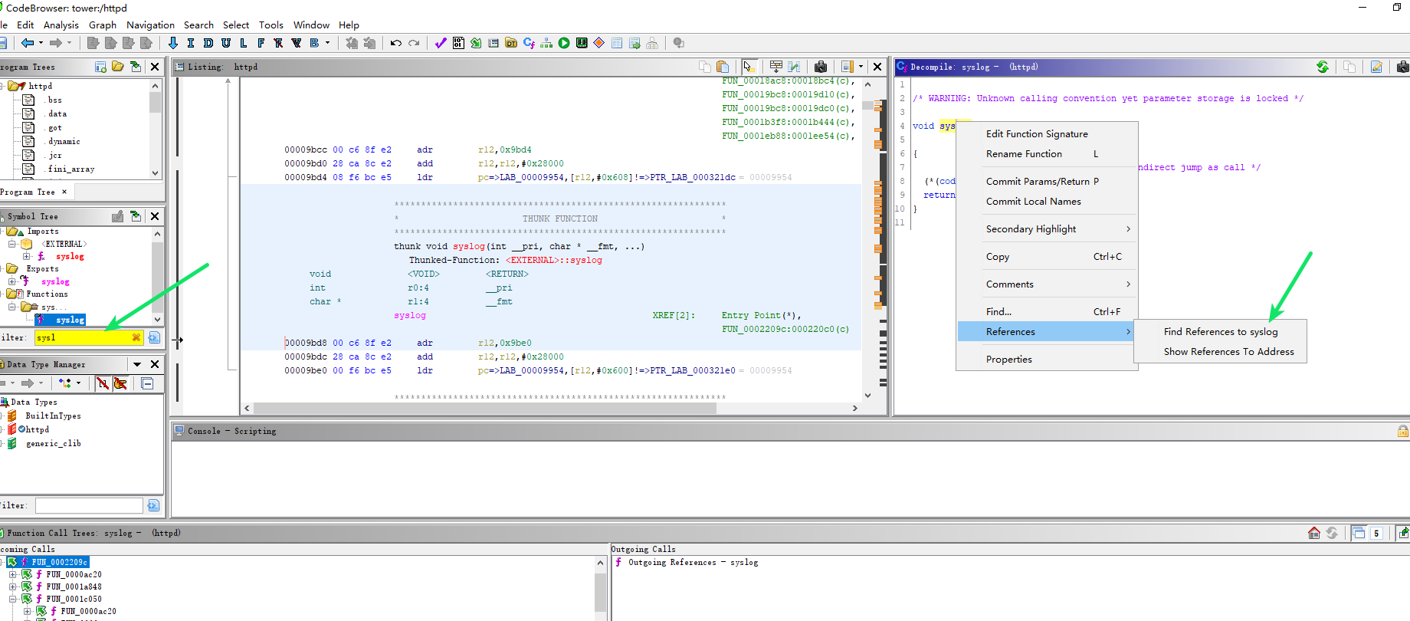Viewport: 1410px width, 621px height.
Task: Click the Undo arrow in toolbar
Action: [395, 43]
